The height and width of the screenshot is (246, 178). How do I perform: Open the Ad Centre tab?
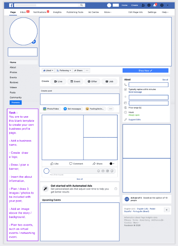coord(93,12)
